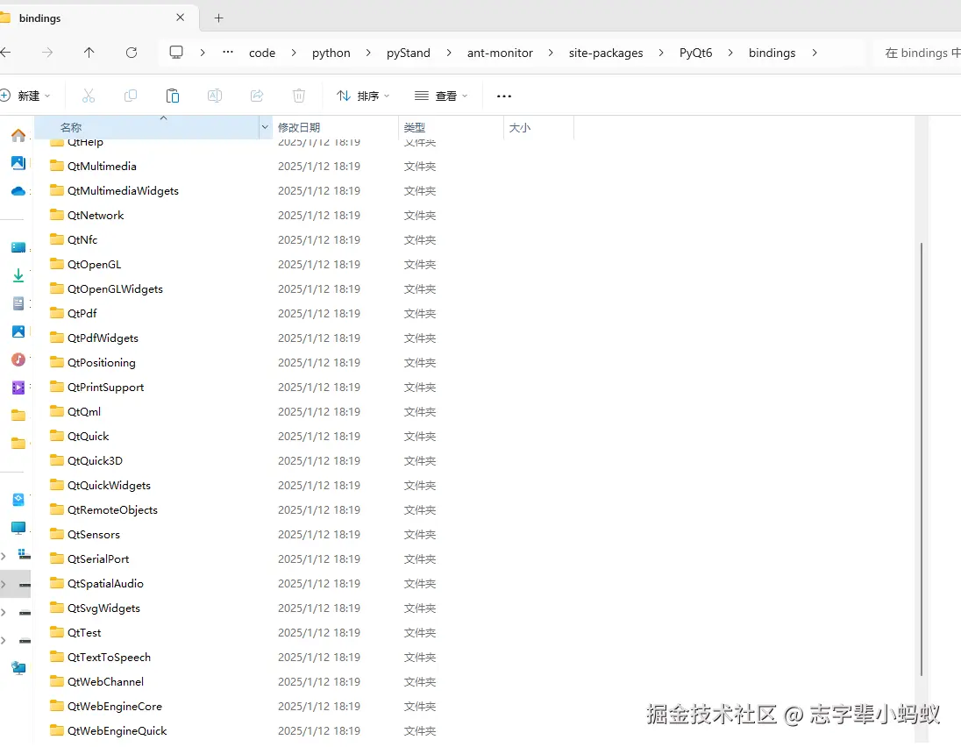Go forward with the right arrow
The width and height of the screenshot is (961, 747).
[x=47, y=53]
